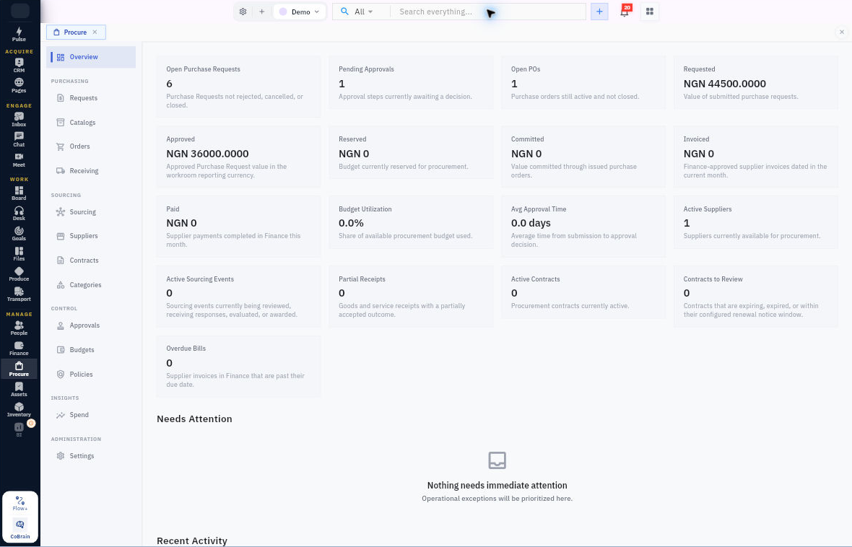Click the Overdue Bills card
The height and width of the screenshot is (547, 852).
click(238, 366)
